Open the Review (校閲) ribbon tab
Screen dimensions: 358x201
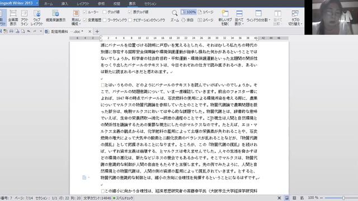click(x=117, y=4)
